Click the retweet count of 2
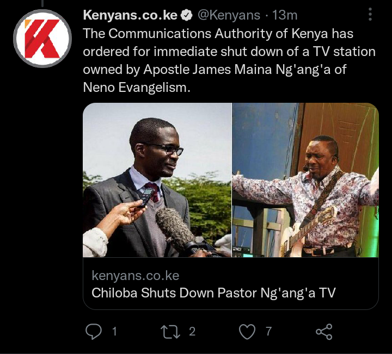This screenshot has width=392, height=354. tap(192, 332)
